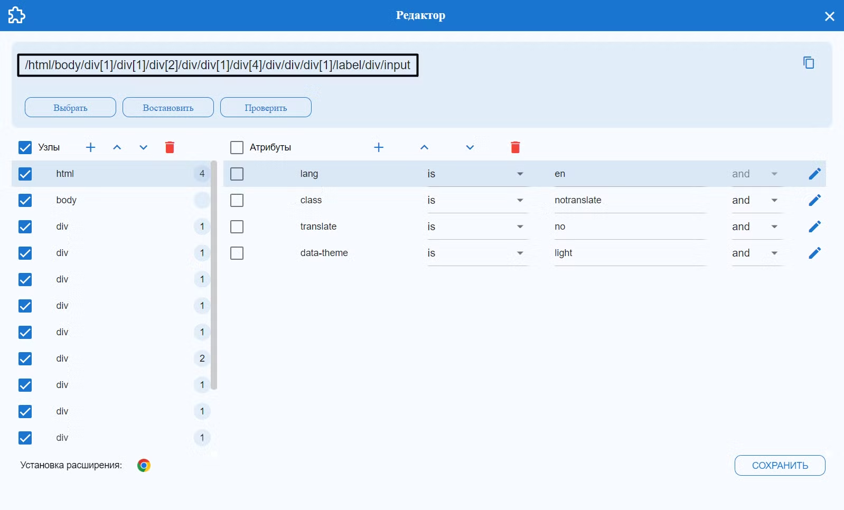Move selected node up in Узлы list
This screenshot has width=844, height=510.
pyautogui.click(x=117, y=147)
